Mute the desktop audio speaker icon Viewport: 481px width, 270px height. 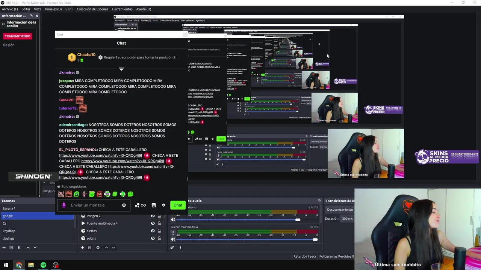click(x=173, y=219)
